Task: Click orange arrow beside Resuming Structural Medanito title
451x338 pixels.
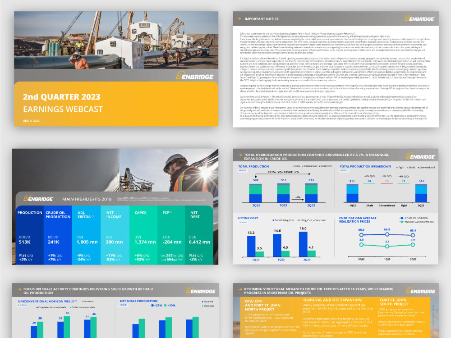Action: tap(240, 289)
